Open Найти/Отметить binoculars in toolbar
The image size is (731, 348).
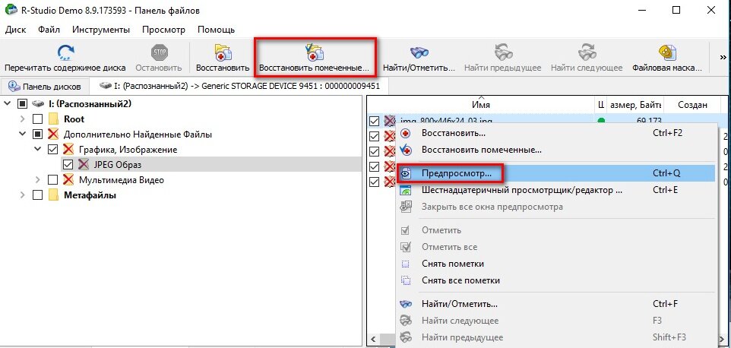pos(419,52)
